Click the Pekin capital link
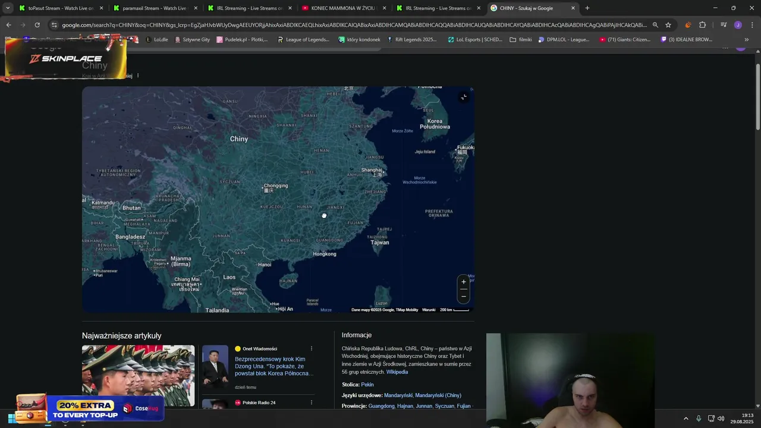The width and height of the screenshot is (761, 428). pos(367,385)
